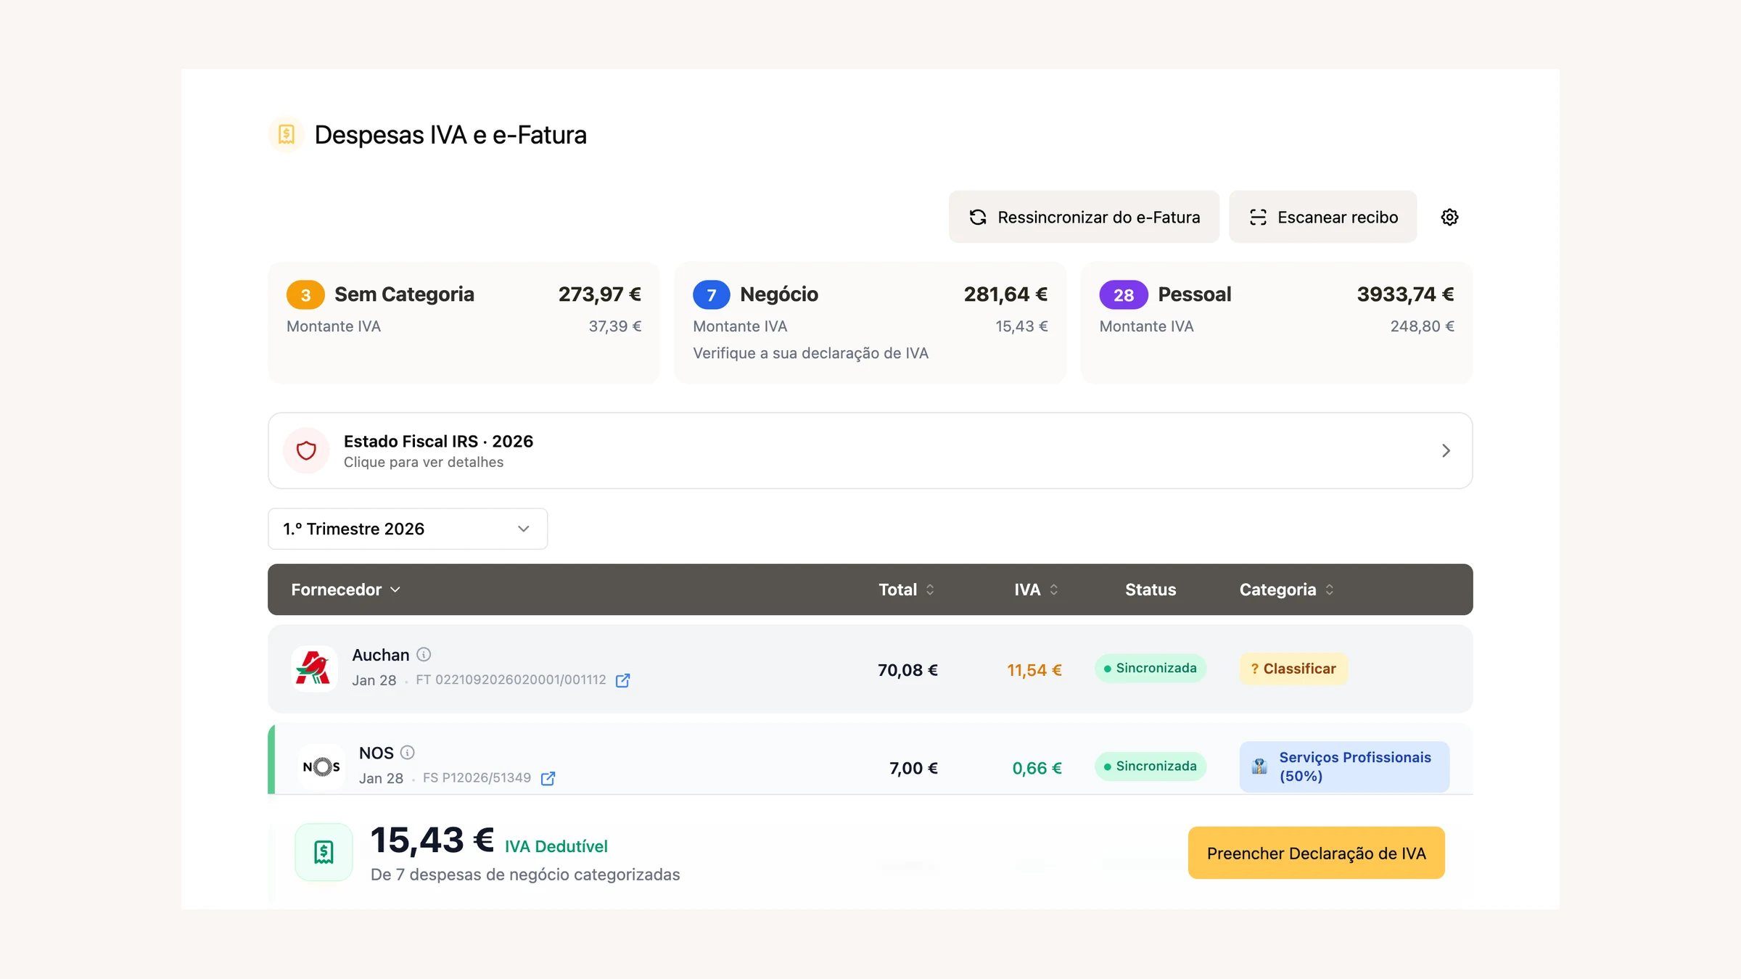Screen dimensions: 1741x979
Task: Click the purple 28 count badge
Action: [1123, 295]
